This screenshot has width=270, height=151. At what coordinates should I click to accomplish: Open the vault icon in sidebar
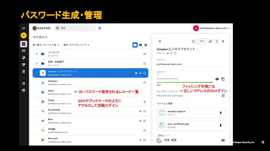pos(24,44)
